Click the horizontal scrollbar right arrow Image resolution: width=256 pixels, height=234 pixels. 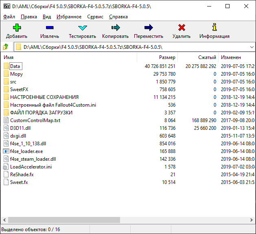click(252, 220)
